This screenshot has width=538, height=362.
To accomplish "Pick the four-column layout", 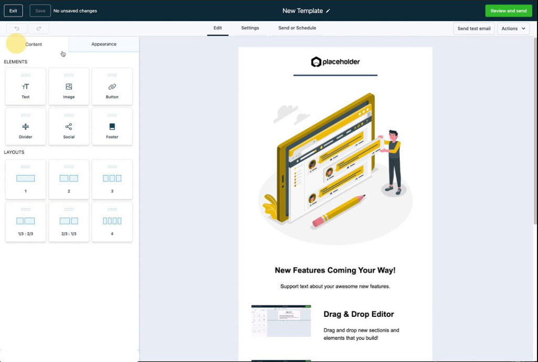I will tap(112, 221).
